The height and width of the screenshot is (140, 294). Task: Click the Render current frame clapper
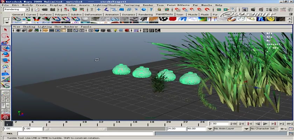(x=253, y=9)
